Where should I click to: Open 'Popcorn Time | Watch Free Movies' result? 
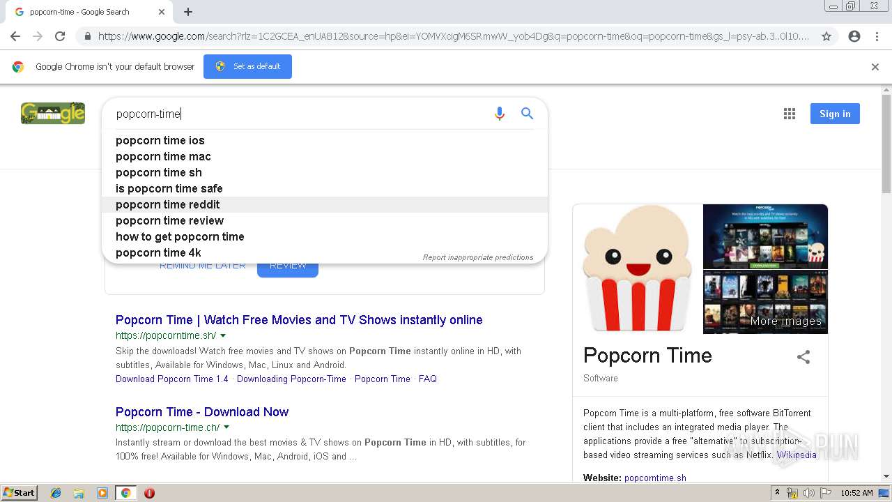(x=299, y=320)
